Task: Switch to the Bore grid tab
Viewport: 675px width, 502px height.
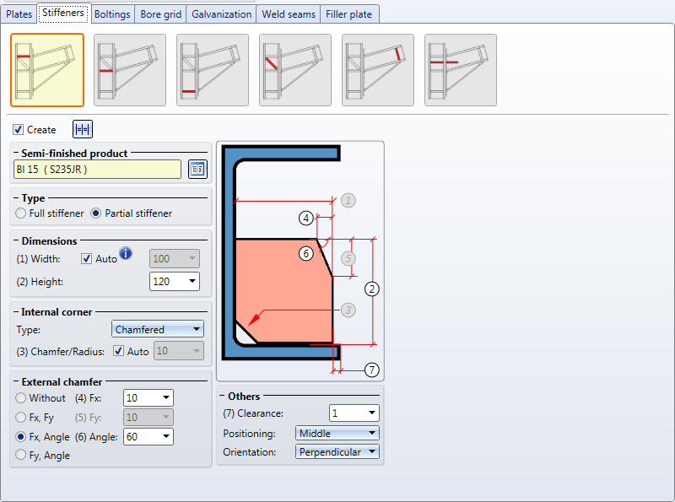Action: click(x=161, y=14)
